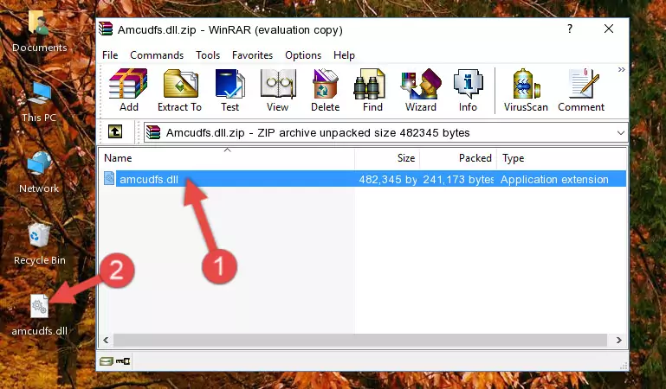Open the Favorites menu
The height and width of the screenshot is (389, 666).
(252, 55)
